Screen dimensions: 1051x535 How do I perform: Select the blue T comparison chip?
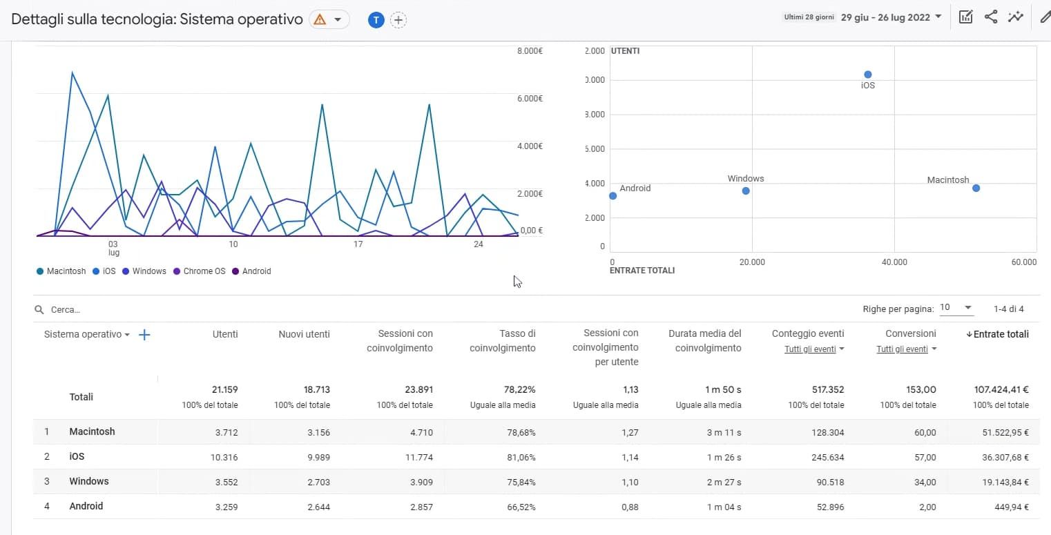(376, 20)
